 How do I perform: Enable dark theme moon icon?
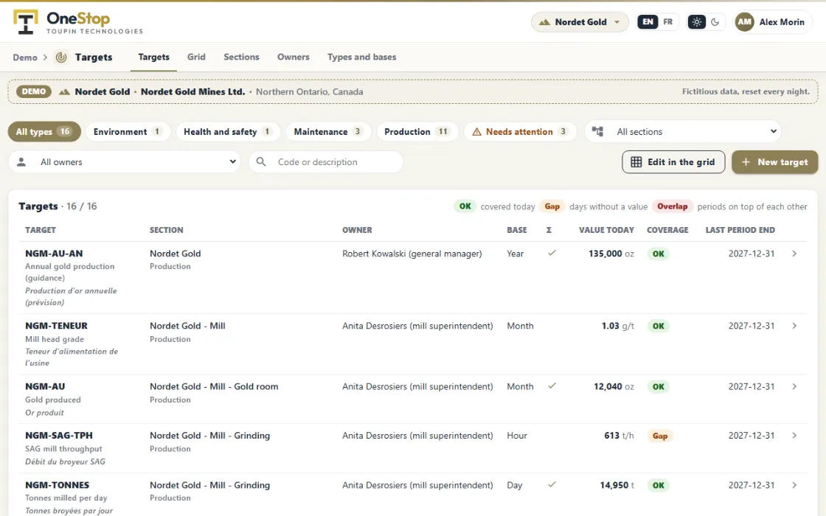coord(715,22)
